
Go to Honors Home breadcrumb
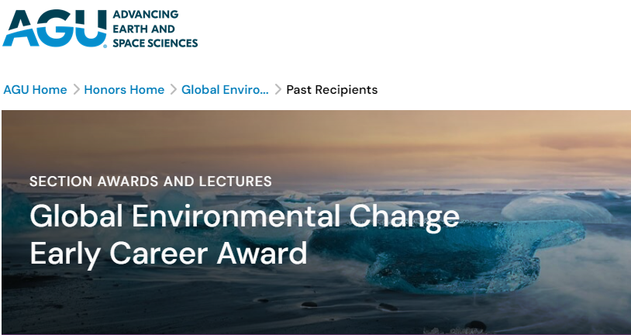tap(124, 90)
